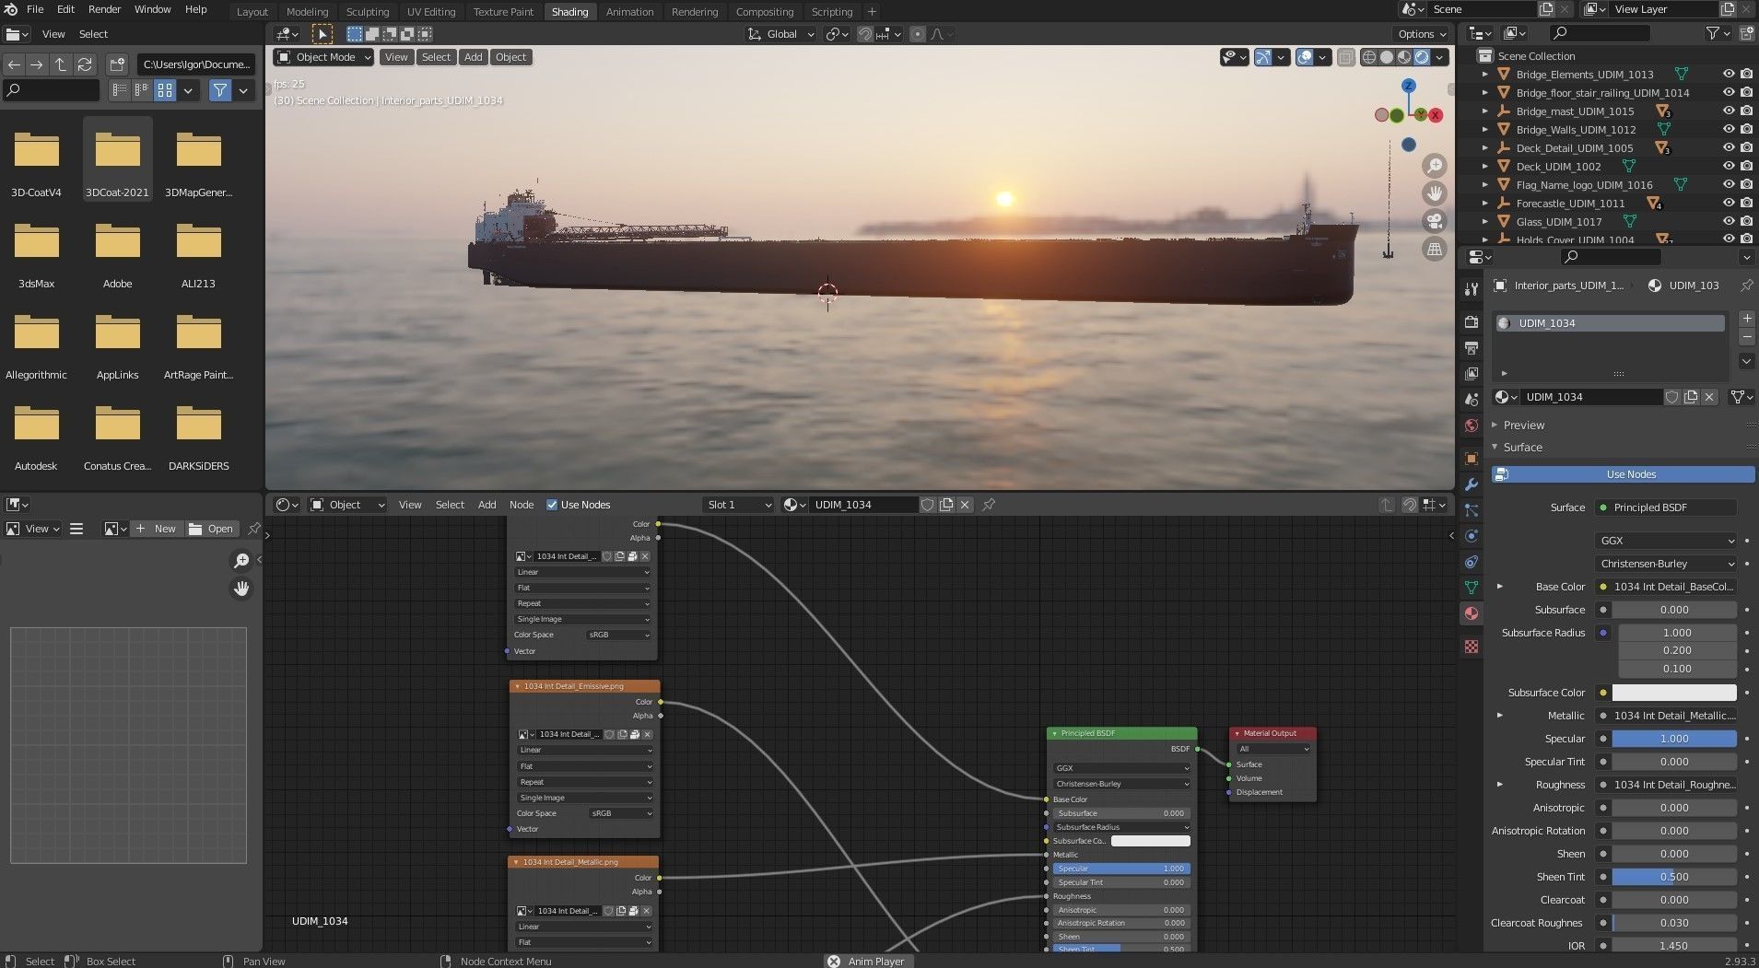
Task: Open the 3DCoat-2021 folder thumbnail
Action: coord(117,159)
